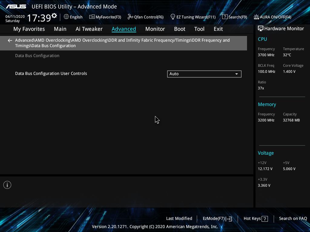
Task: Click the globe language icon
Action: tap(66, 17)
